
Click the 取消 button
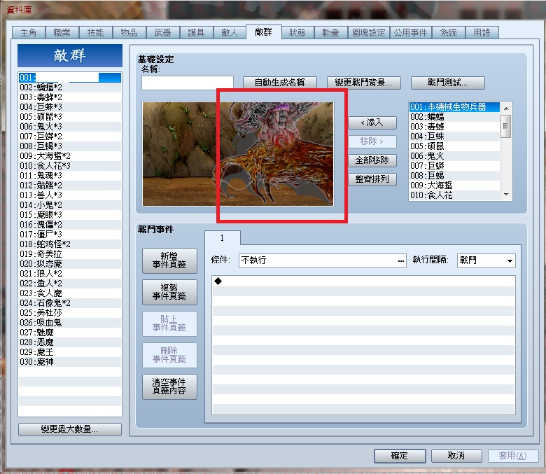456,456
